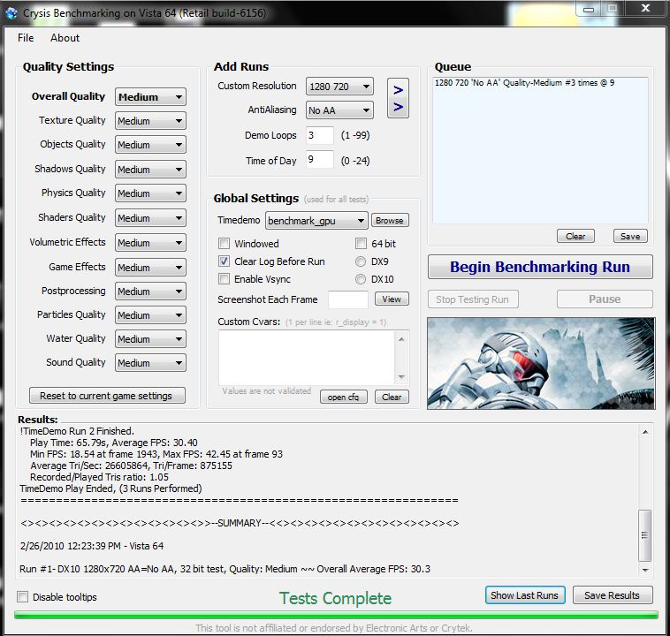Click Save Results button
The height and width of the screenshot is (636, 670).
[613, 595]
